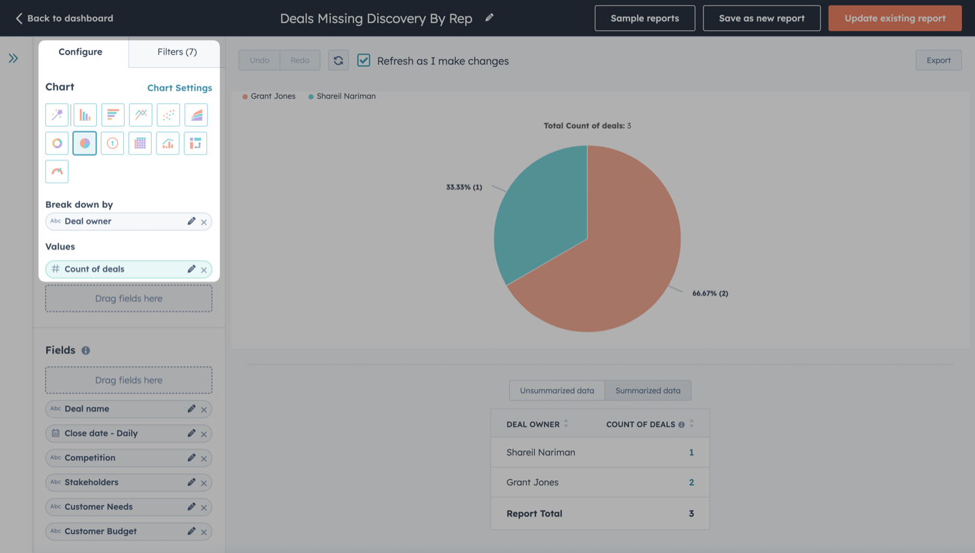Screen dimensions: 975x553
Task: Click the refresh report icon
Action: click(x=339, y=60)
